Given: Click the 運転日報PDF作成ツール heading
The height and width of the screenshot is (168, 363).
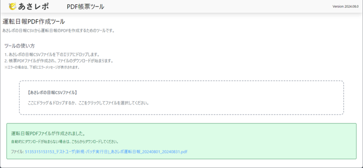Looking at the screenshot, I should coord(34,22).
